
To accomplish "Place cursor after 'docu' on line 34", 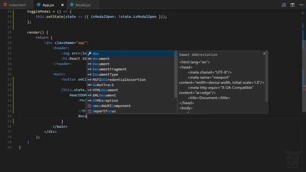I will coord(87,116).
